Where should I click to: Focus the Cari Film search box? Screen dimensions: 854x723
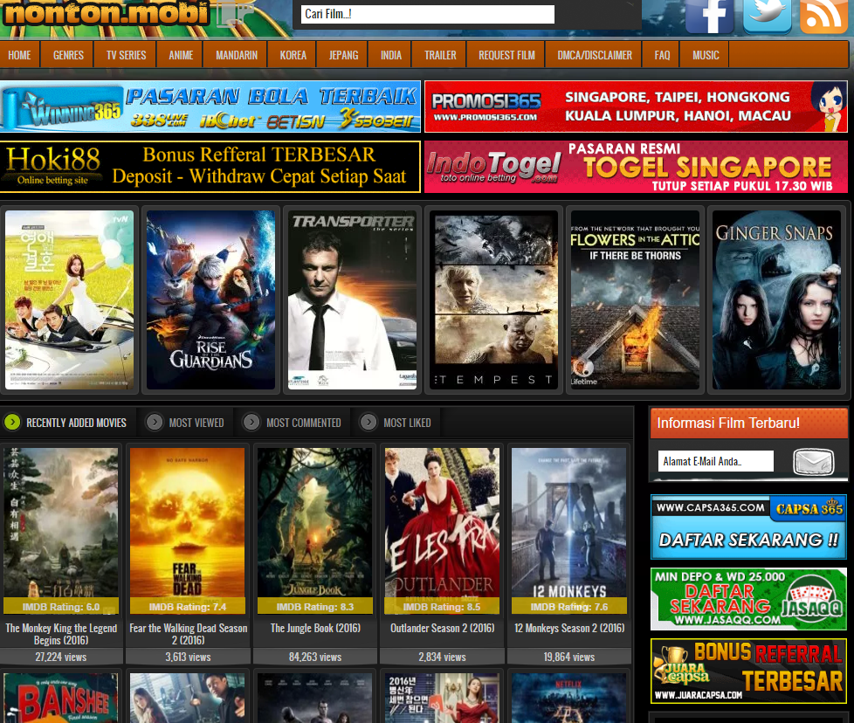tap(428, 14)
